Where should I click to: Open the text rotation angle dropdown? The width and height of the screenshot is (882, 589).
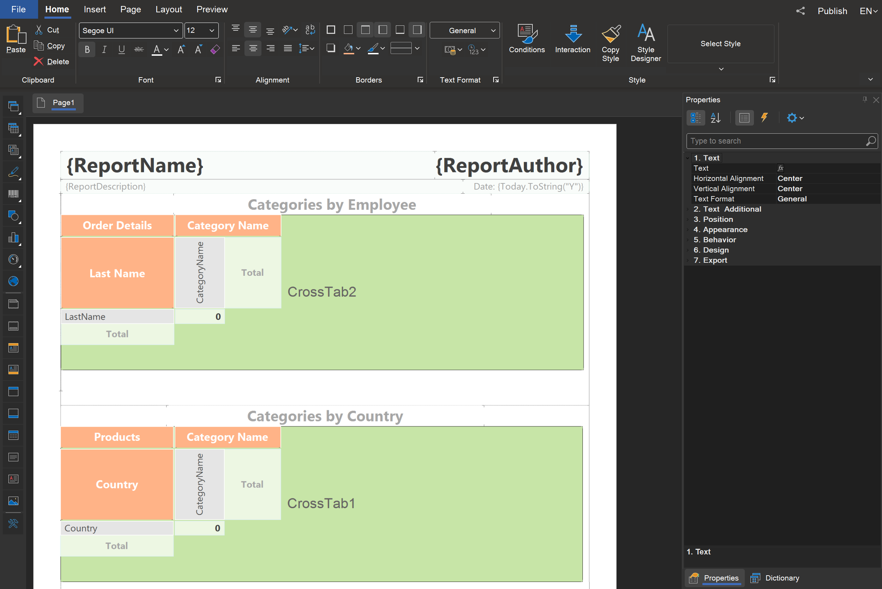coord(290,30)
